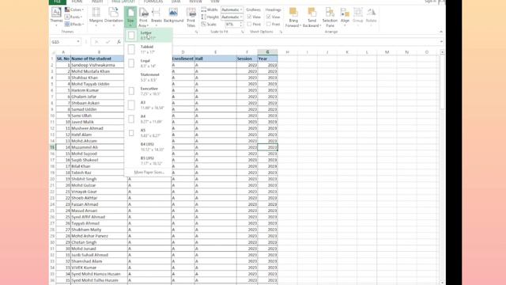Viewport: 506px width, 285px height.
Task: Switch to the FORMULAS ribbon tab
Action: (x=153, y=2)
